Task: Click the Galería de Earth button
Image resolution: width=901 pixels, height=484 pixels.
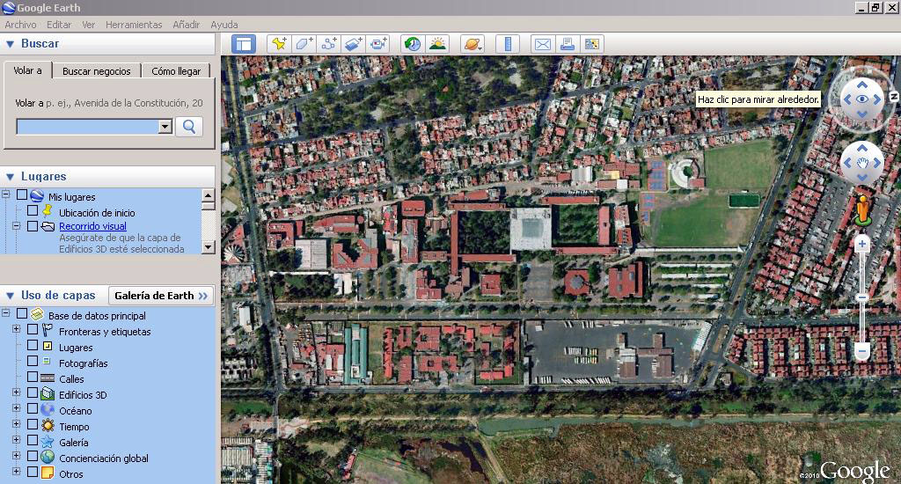Action: tap(161, 296)
